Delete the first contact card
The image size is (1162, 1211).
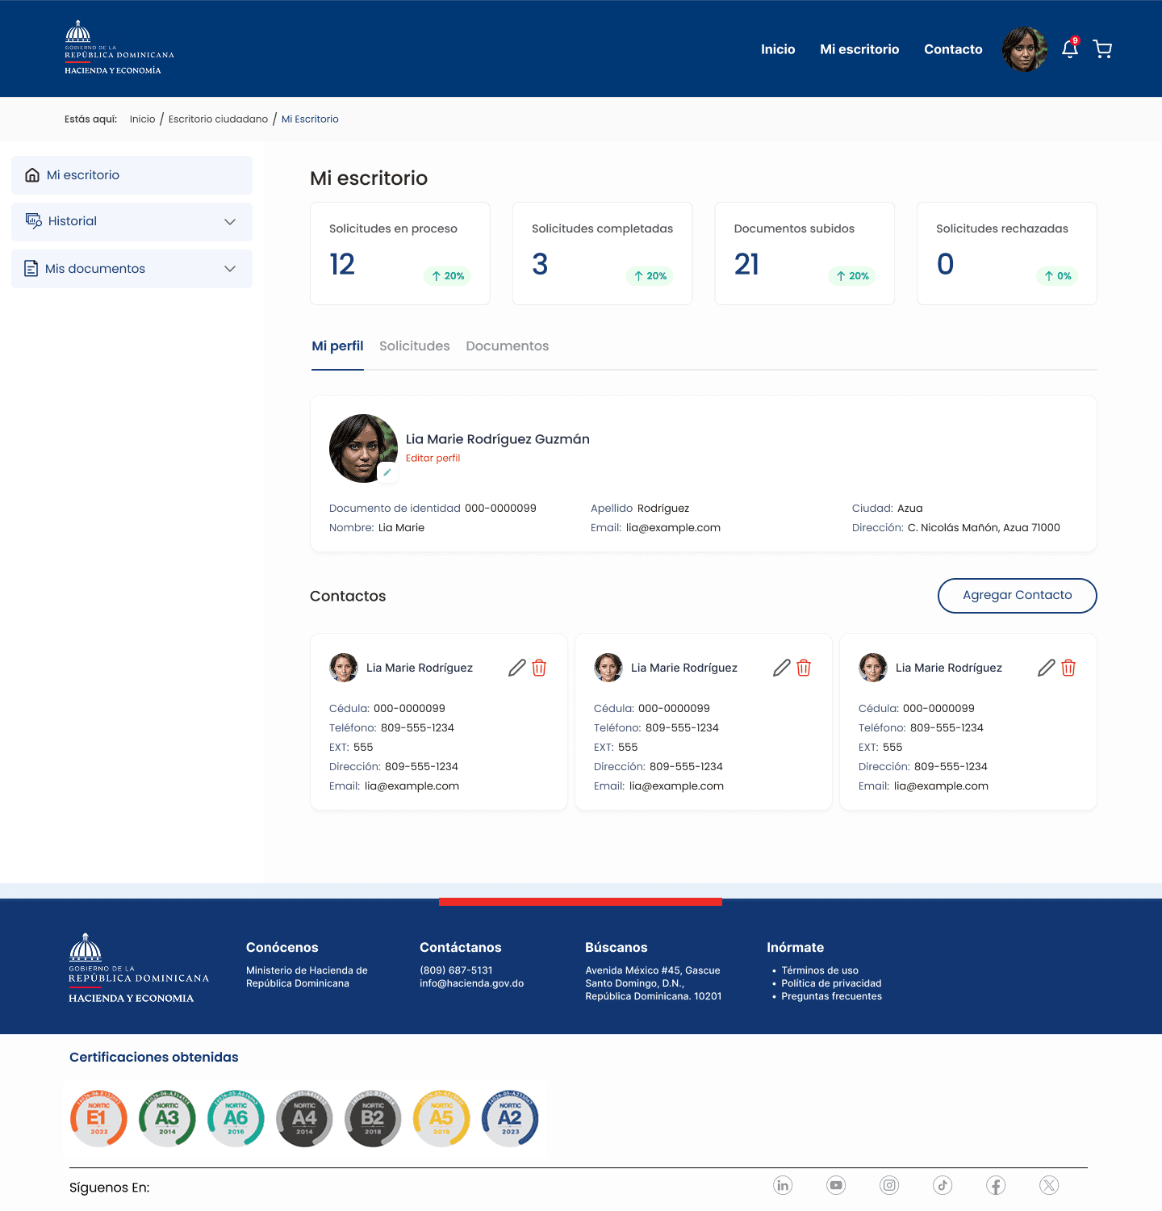click(539, 668)
